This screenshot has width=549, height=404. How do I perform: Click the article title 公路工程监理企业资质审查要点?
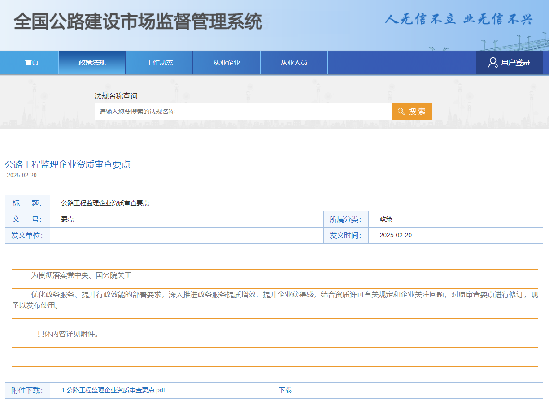tap(67, 164)
